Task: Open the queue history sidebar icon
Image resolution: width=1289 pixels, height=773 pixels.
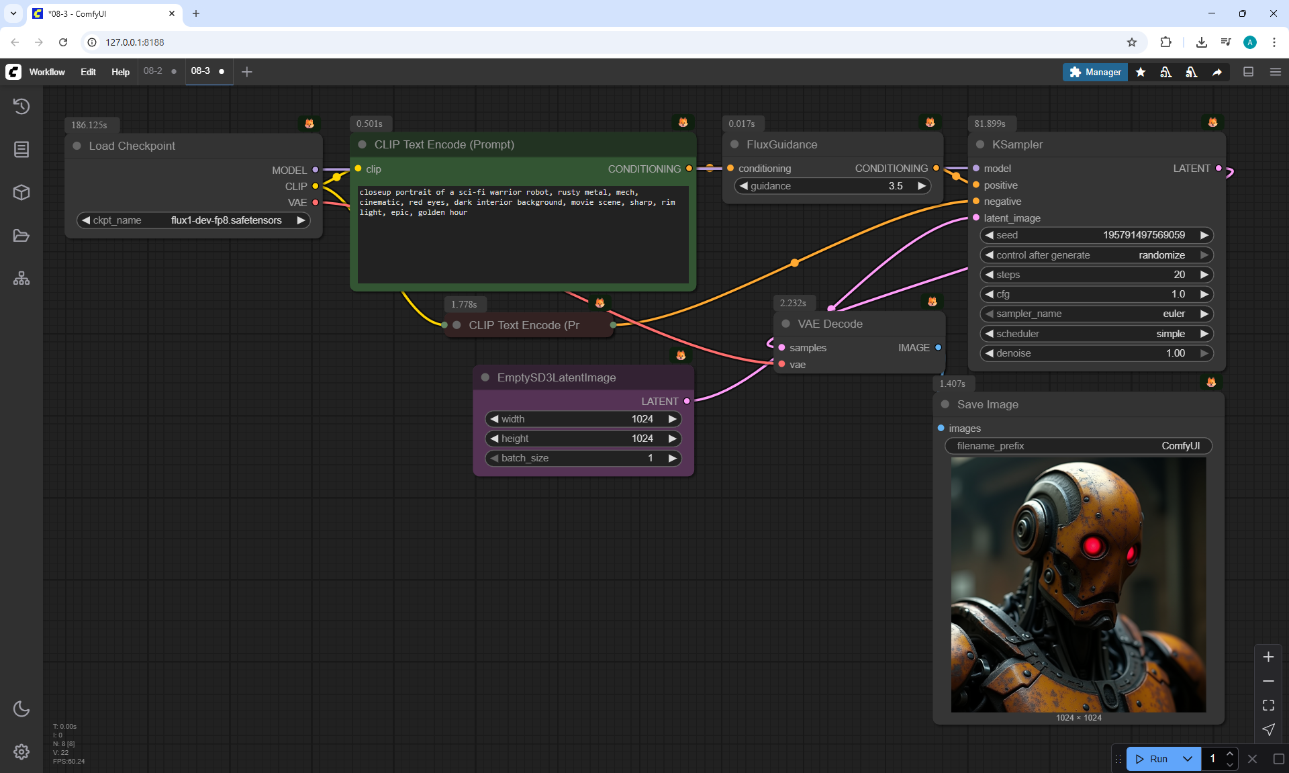Action: pos(21,106)
